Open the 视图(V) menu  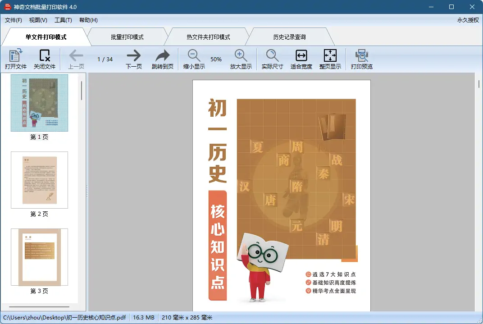coord(38,20)
